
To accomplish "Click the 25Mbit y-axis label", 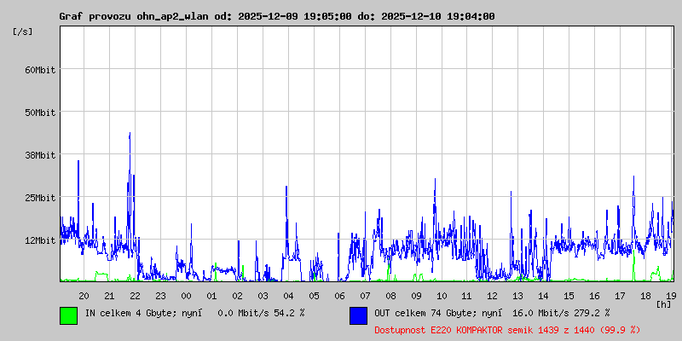I will (x=40, y=198).
